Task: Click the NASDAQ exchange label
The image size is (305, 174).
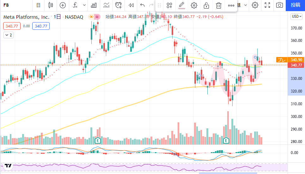Action: [74, 17]
